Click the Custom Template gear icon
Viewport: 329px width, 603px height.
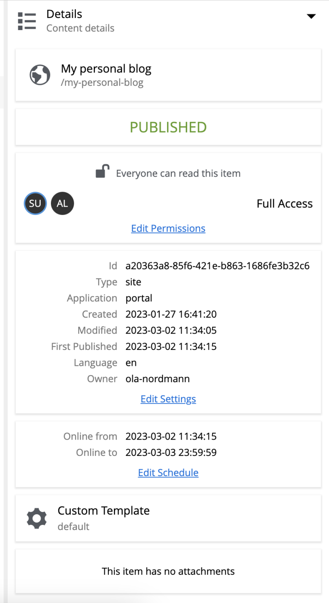[x=37, y=518]
